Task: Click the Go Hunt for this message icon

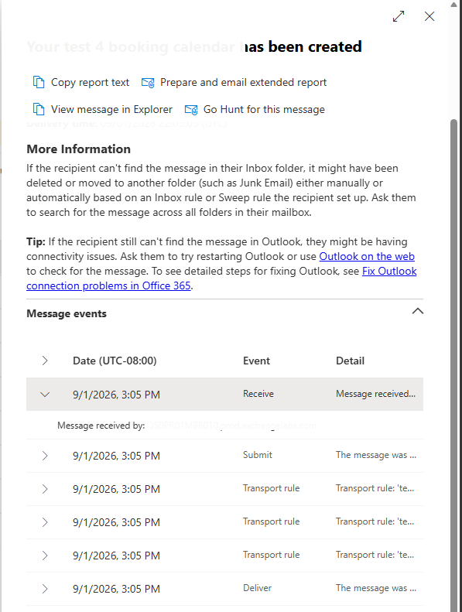Action: point(191,110)
